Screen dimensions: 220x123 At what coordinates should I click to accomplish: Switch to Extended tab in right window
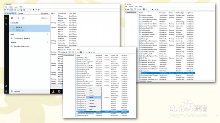click(142, 81)
